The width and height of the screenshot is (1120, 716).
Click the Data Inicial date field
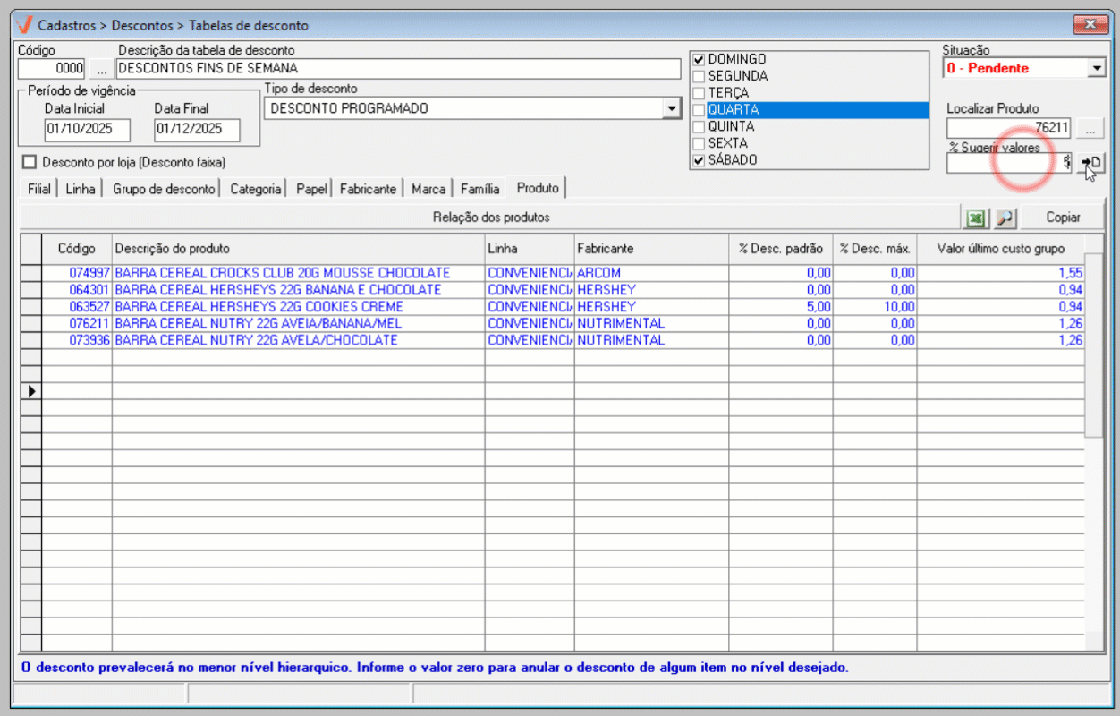pyautogui.click(x=87, y=129)
